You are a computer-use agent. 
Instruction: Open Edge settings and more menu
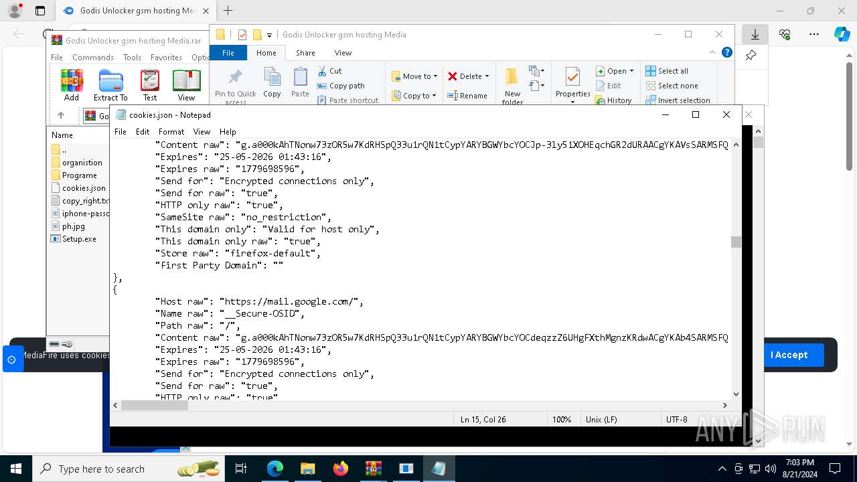click(814, 34)
